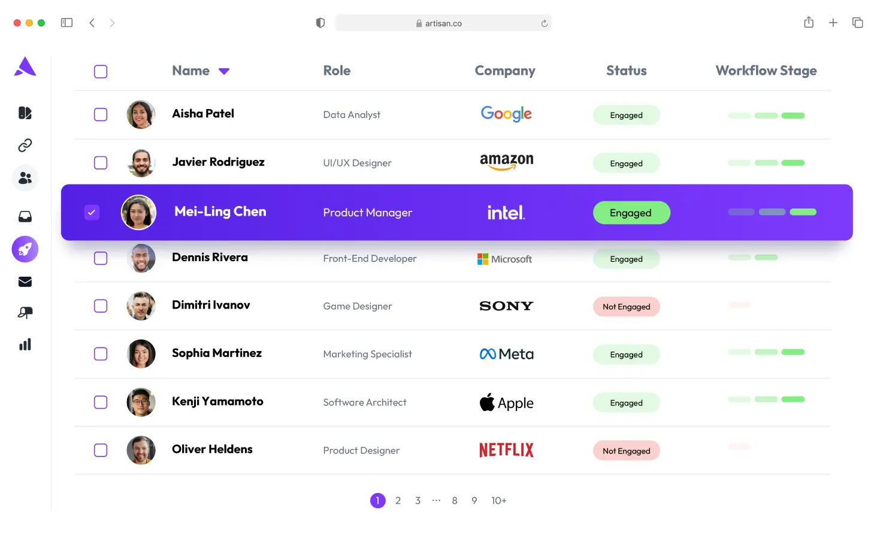Click the inbox tray icon in sidebar
Image resolution: width=877 pixels, height=538 pixels.
point(25,216)
